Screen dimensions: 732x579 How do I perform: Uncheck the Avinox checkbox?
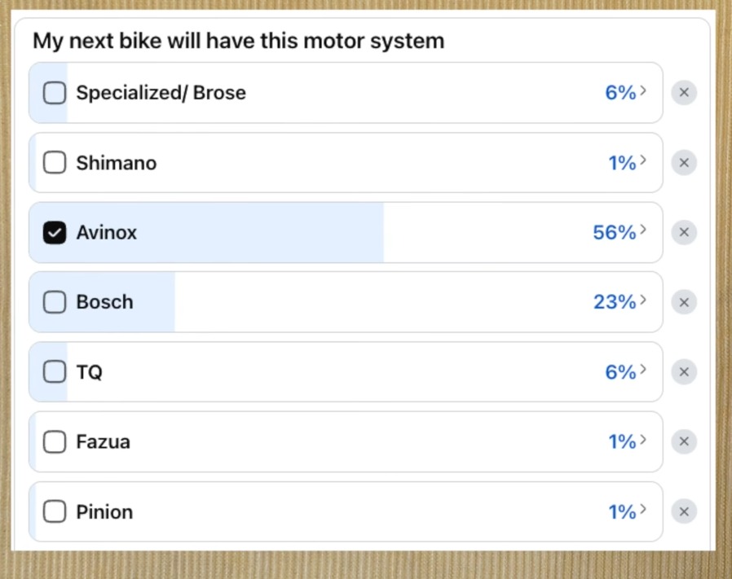click(55, 233)
